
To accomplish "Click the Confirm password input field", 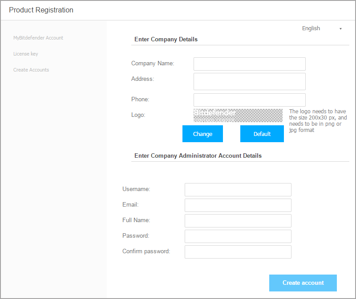I will coord(238,251).
